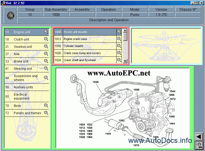Click part number 1048 in the diagram
205x151 pixels.
[172, 117]
